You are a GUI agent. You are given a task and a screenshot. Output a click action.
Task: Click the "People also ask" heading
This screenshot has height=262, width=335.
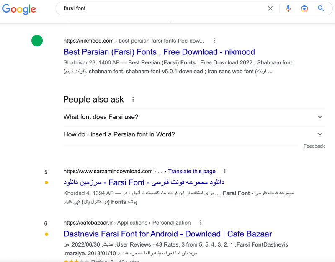pyautogui.click(x=93, y=99)
